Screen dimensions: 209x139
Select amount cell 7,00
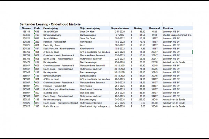pos(143,103)
